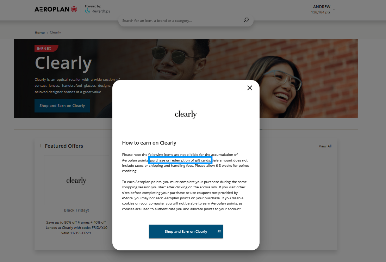Go to Home breadcrumb link
Screen dimensions: 386x262
point(40,32)
